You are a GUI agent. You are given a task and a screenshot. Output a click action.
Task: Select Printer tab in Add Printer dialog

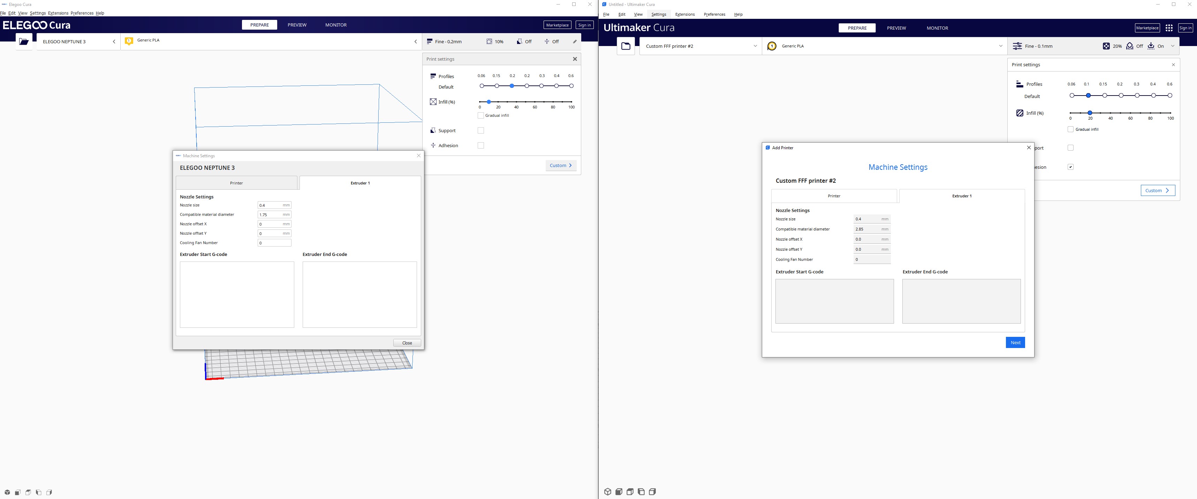(x=834, y=196)
